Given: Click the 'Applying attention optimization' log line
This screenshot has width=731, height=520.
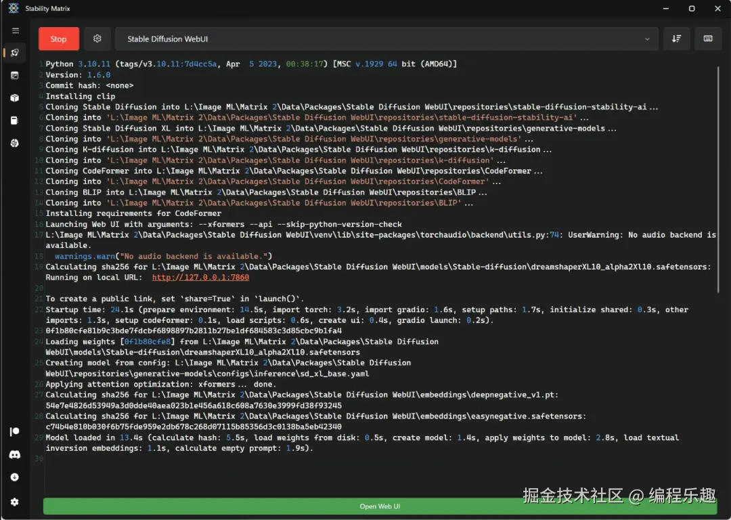Looking at the screenshot, I should coord(161,385).
